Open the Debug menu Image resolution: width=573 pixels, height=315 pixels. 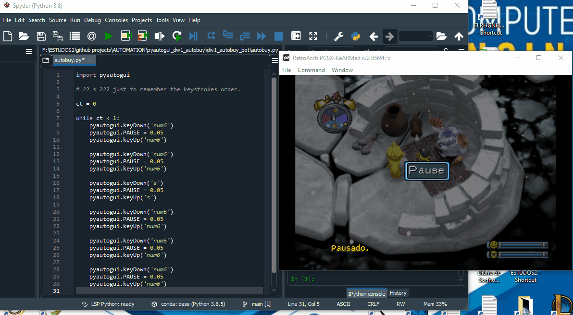[92, 20]
